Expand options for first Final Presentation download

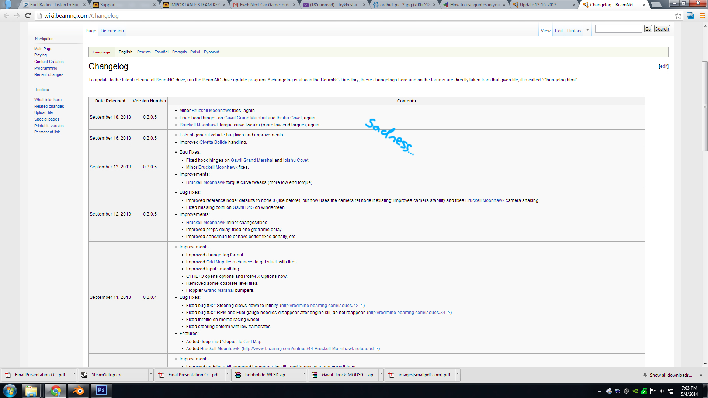[x=74, y=375]
